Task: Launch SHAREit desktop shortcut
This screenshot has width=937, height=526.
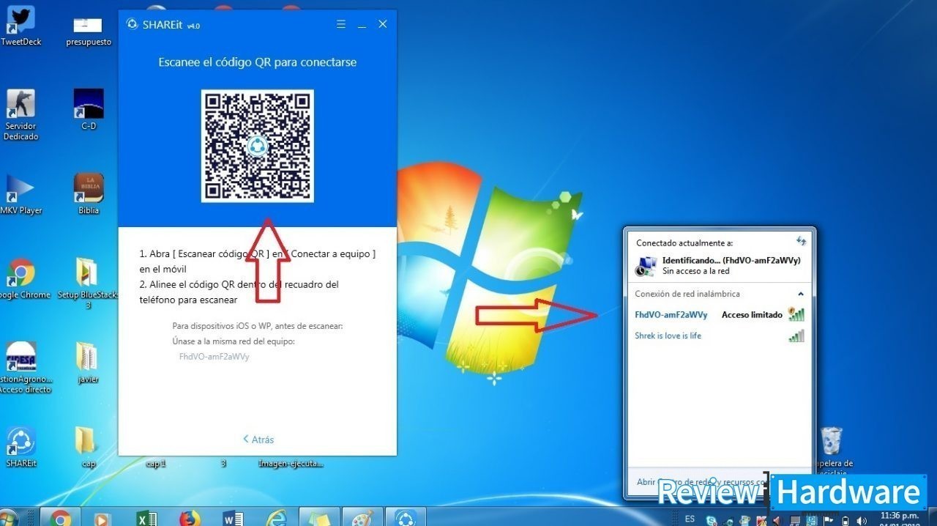Action: [21, 448]
